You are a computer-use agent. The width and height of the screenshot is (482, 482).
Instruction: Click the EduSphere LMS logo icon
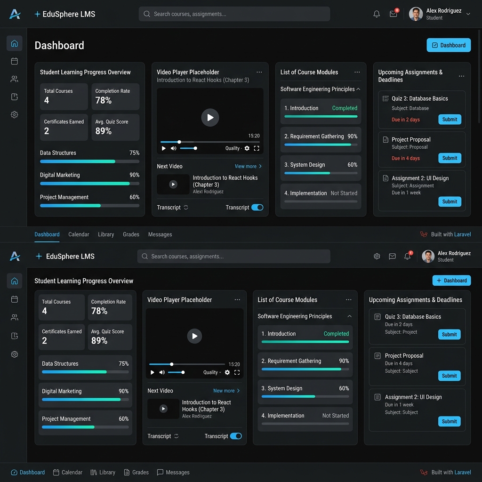(15, 14)
